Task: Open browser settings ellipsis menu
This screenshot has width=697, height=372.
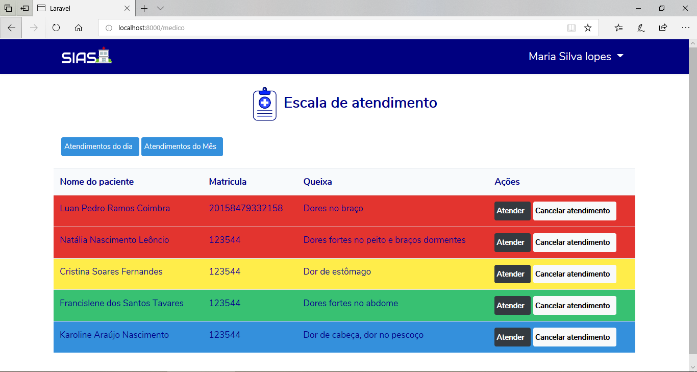Action: tap(685, 28)
